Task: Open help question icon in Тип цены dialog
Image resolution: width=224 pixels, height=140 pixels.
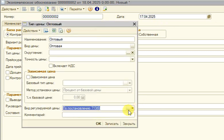Action: tap(69, 31)
